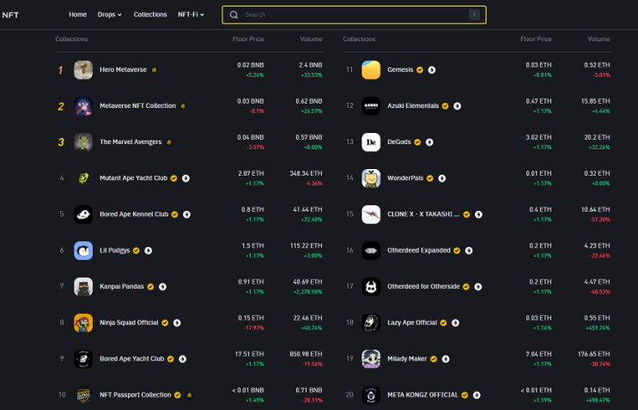Click the 7.04 ETH floor price

(x=538, y=354)
